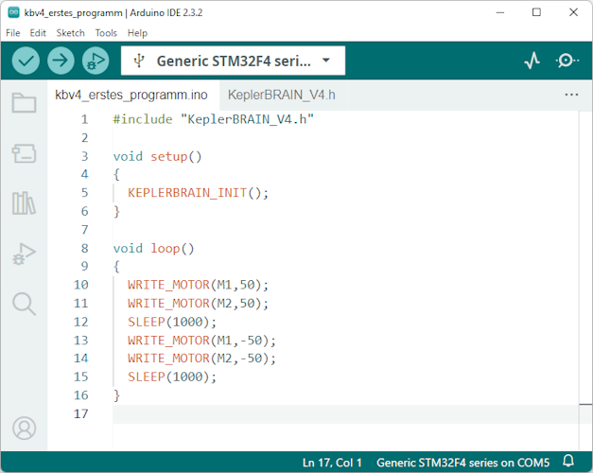Click the notifications bell icon

(568, 462)
